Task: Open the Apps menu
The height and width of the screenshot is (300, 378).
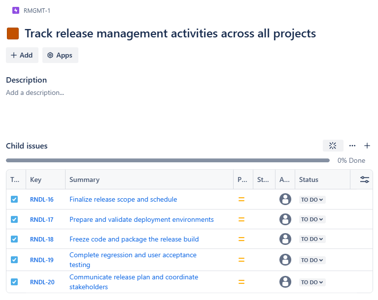Action: click(60, 55)
